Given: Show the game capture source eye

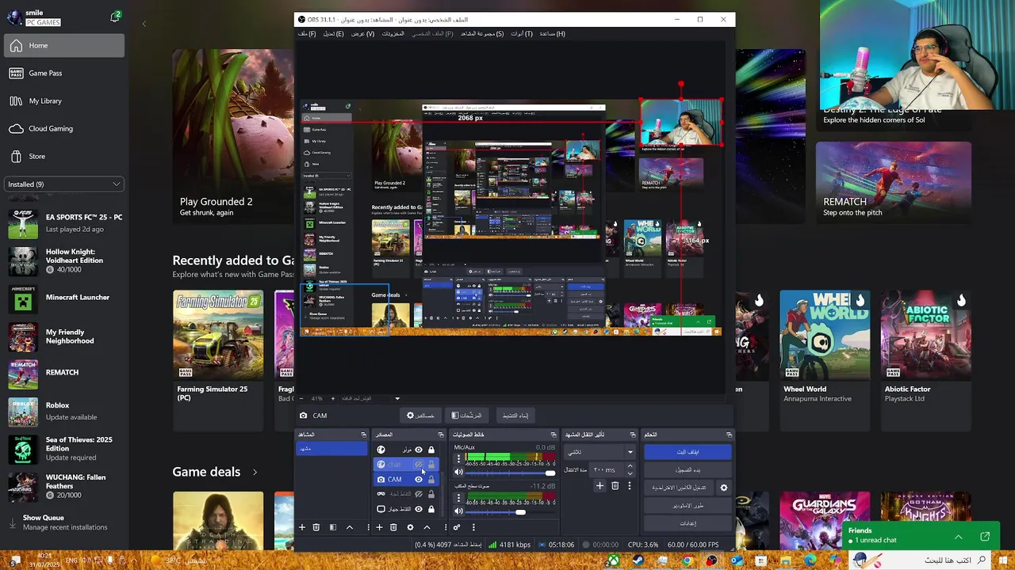Looking at the screenshot, I should point(419,494).
